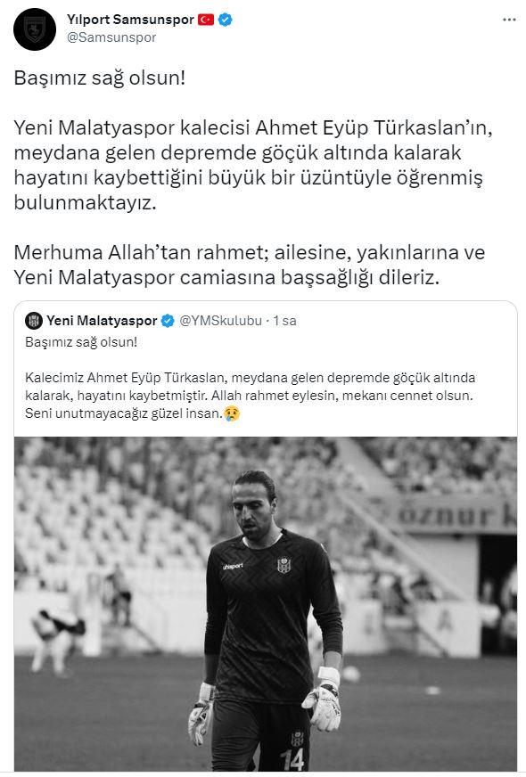Click the Yeni Malatyaspor small avatar icon

pos(34,321)
